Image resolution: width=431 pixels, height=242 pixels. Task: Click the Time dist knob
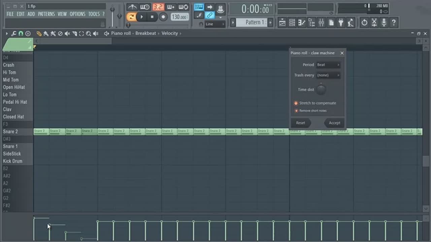coord(321,90)
